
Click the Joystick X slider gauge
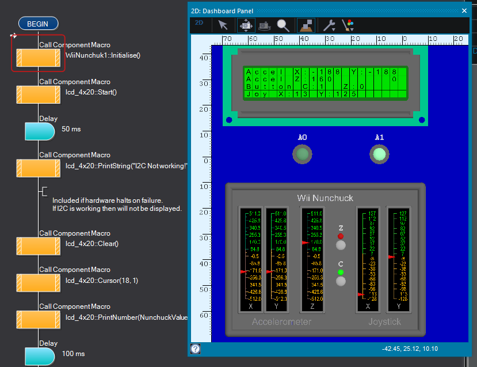point(368,260)
